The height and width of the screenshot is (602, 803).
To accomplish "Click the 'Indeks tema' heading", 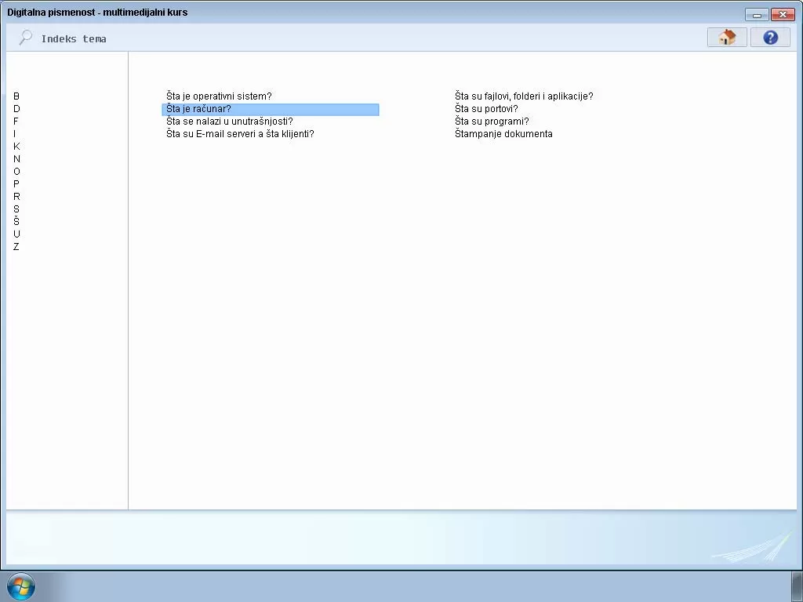I will 74,39.
